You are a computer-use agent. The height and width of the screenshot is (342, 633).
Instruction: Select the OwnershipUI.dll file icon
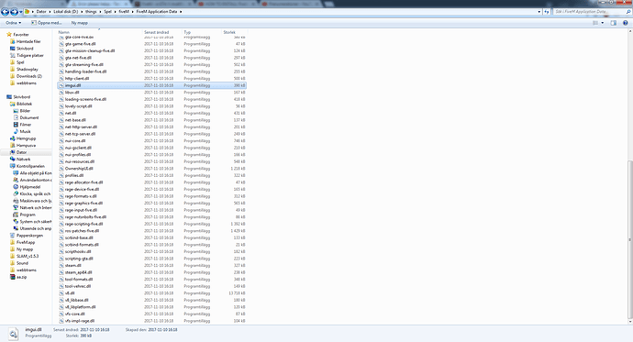(61, 169)
